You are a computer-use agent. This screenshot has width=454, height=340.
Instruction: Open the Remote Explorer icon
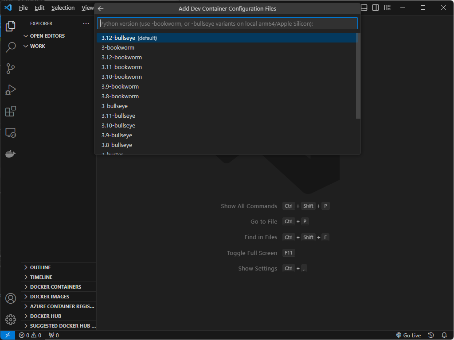tap(11, 133)
